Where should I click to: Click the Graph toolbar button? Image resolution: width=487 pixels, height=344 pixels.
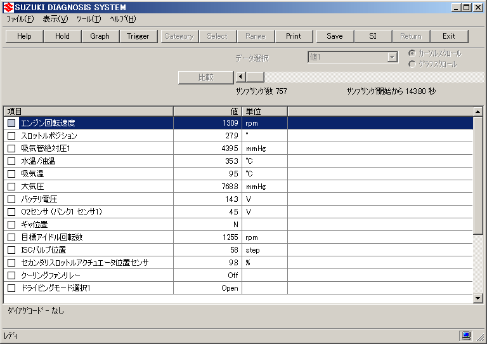100,36
